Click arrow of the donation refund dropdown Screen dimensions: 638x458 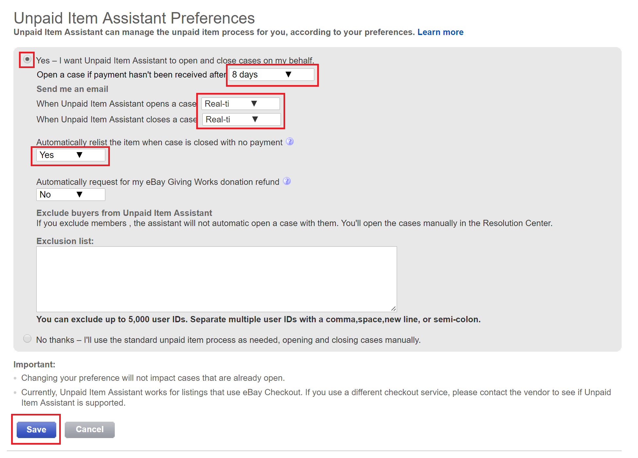coord(79,195)
